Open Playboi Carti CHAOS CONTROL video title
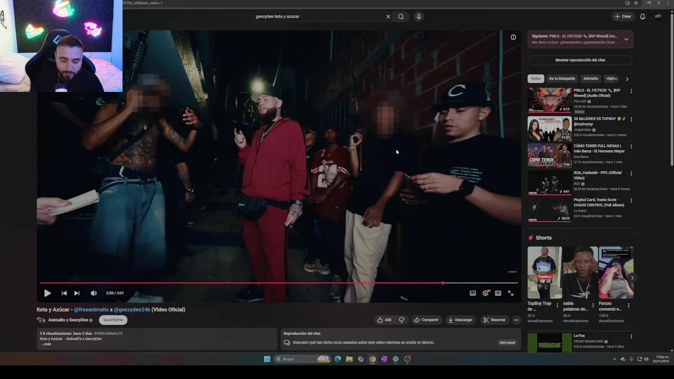 click(x=599, y=202)
